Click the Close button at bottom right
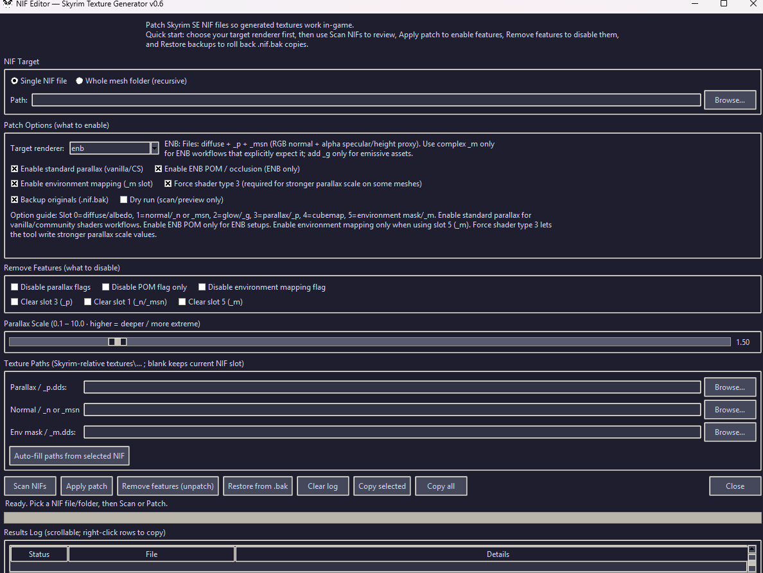Viewport: 763px width, 573px height. [x=735, y=486]
